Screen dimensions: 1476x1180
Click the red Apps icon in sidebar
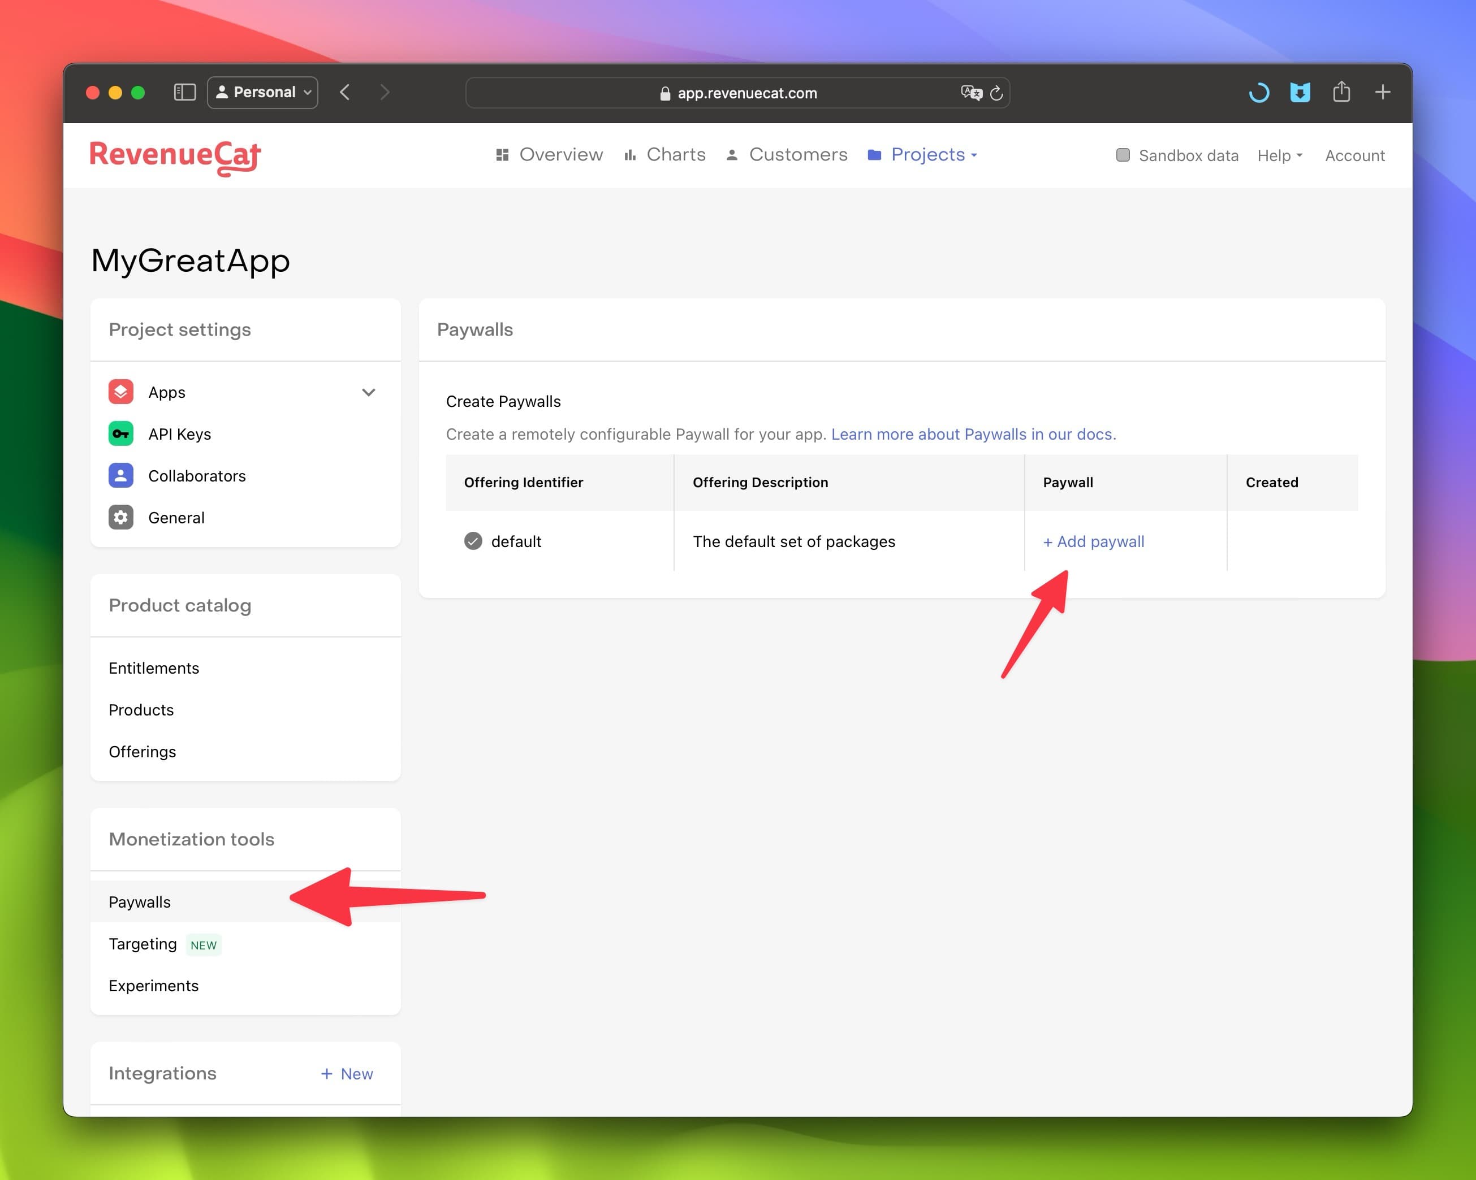120,392
